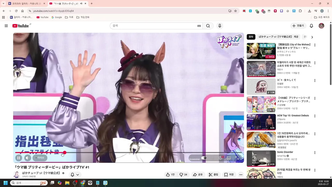Viewport: 332px width, 187px height.
Task: Open more options for 1인 70만원짜리 스시 video
Action: pyautogui.click(x=315, y=134)
